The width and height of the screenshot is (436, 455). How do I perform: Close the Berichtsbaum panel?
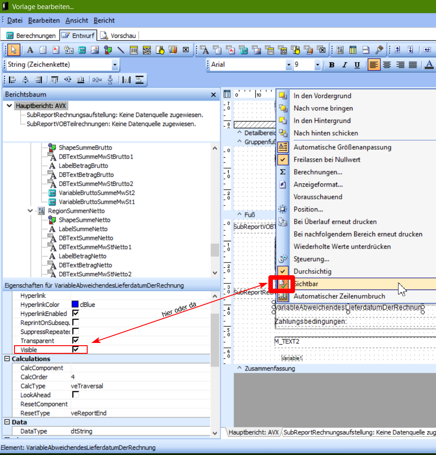214,94
